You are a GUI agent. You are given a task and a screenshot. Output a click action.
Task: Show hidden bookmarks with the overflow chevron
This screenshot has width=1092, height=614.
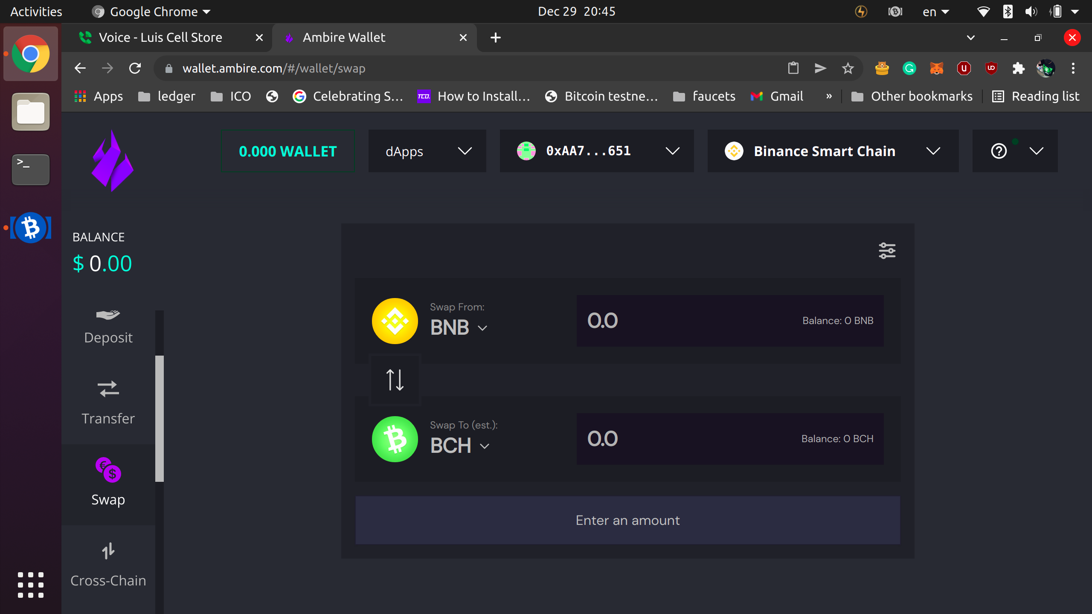(x=829, y=96)
